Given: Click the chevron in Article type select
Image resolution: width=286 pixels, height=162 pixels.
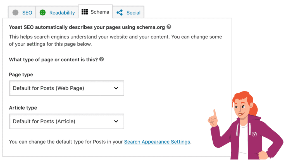Looking at the screenshot, I should tap(116, 121).
